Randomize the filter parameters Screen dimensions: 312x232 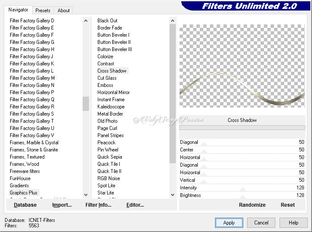coord(252,205)
